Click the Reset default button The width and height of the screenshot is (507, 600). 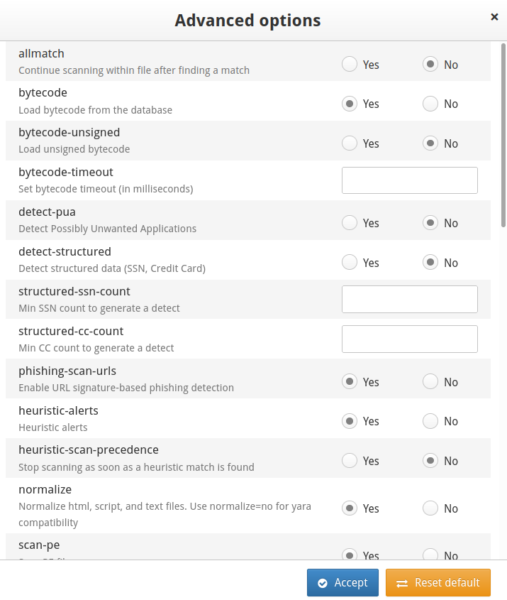point(438,582)
